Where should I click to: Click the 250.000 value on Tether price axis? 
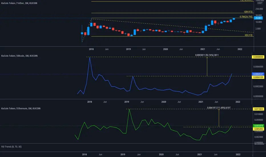[259, 9]
